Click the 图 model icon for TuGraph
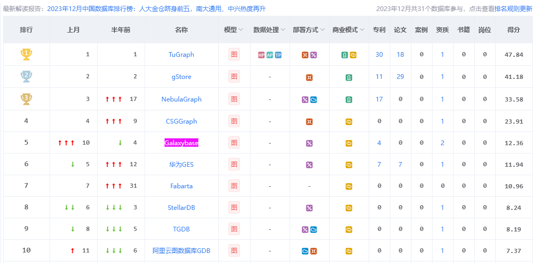The height and width of the screenshot is (263, 538). [234, 54]
